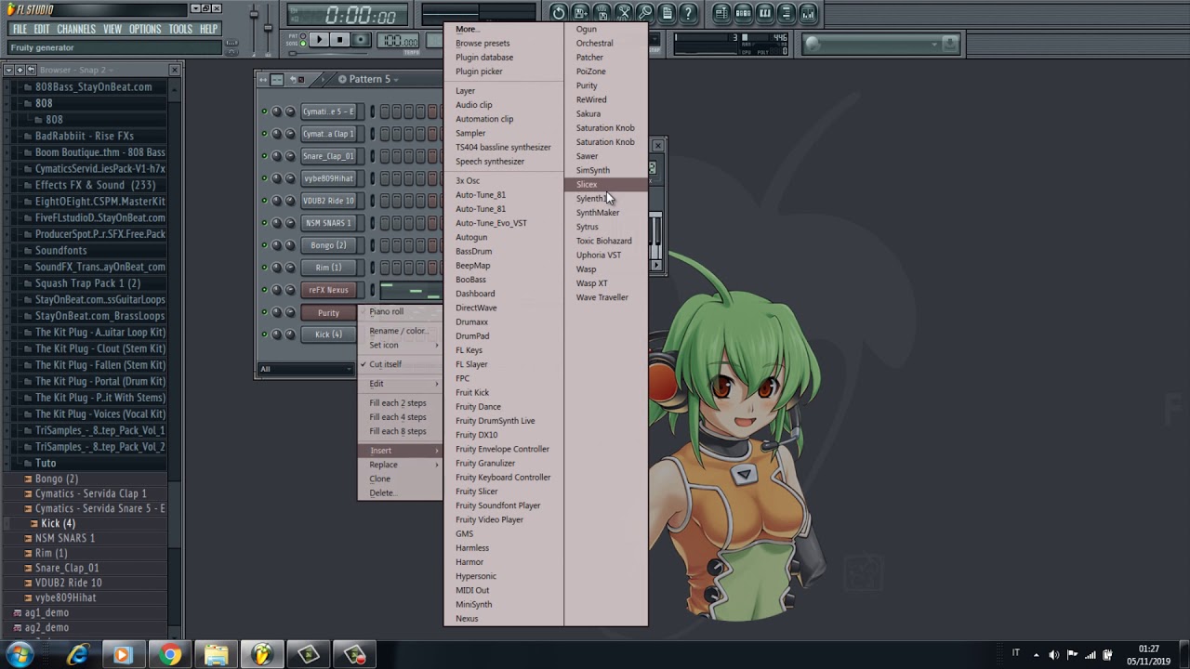The width and height of the screenshot is (1190, 669).
Task: Mute the Purity channel LED
Action: point(264,312)
